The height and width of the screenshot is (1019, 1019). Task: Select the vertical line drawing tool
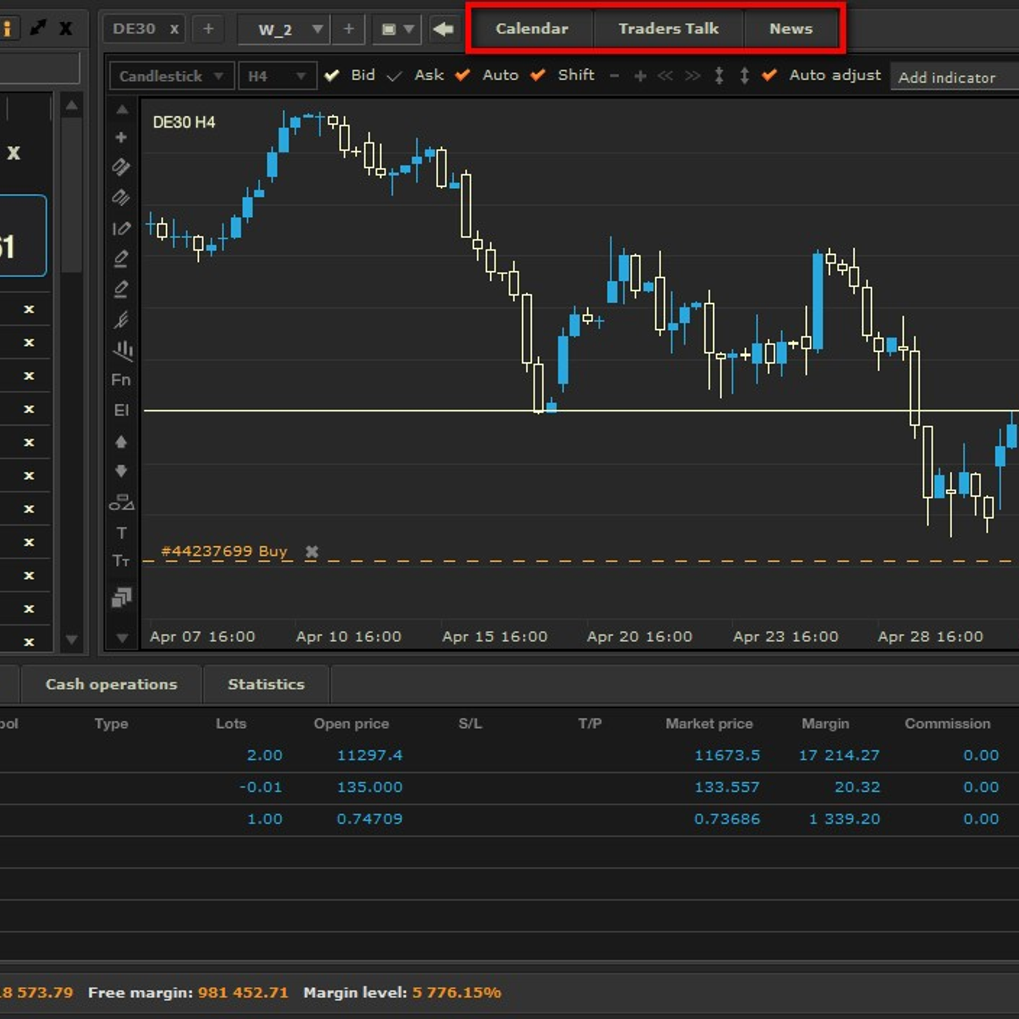coord(121,228)
